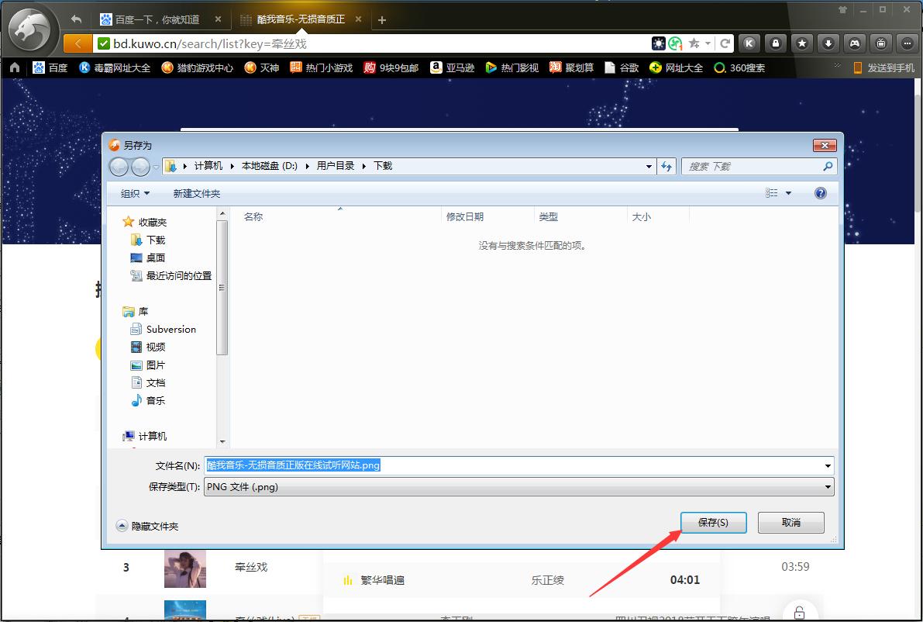Screen dimensions: 923x622
Task: Open the 文件名 filename history dropdown arrow
Action: 828,465
